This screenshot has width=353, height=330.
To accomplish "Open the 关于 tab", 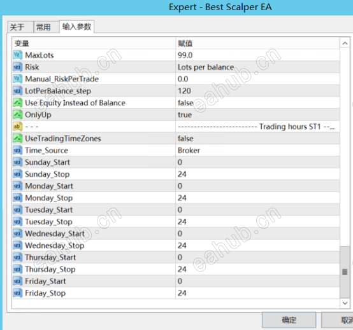I will coord(20,27).
